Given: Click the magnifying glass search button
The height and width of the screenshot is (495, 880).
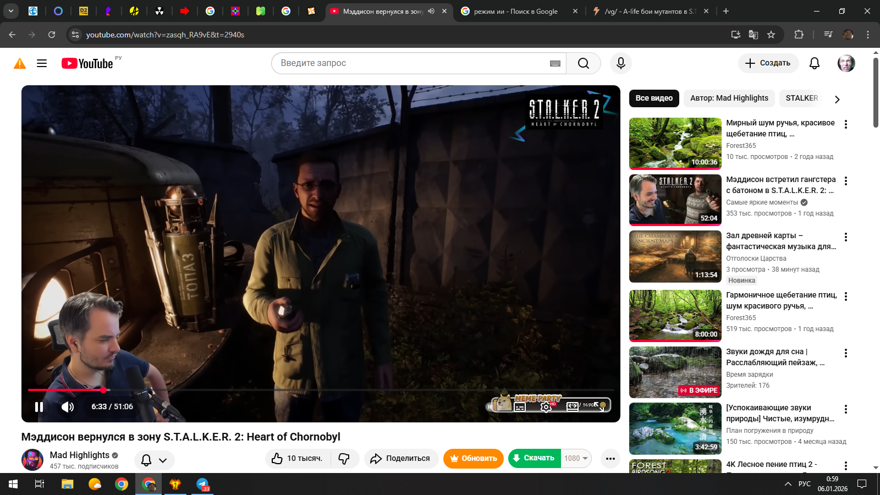Looking at the screenshot, I should pyautogui.click(x=584, y=63).
